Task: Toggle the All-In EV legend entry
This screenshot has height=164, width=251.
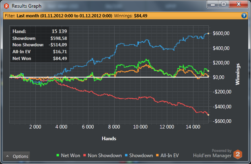Action: tap(167, 156)
